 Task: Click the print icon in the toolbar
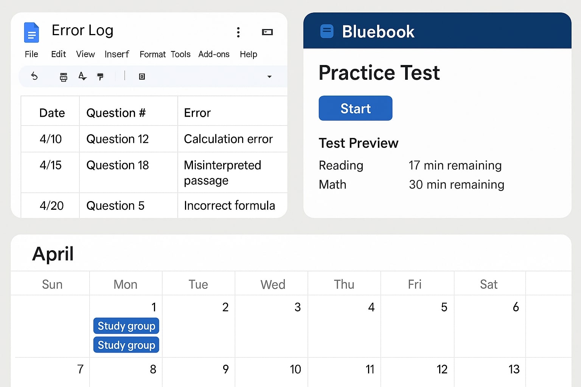(x=64, y=77)
